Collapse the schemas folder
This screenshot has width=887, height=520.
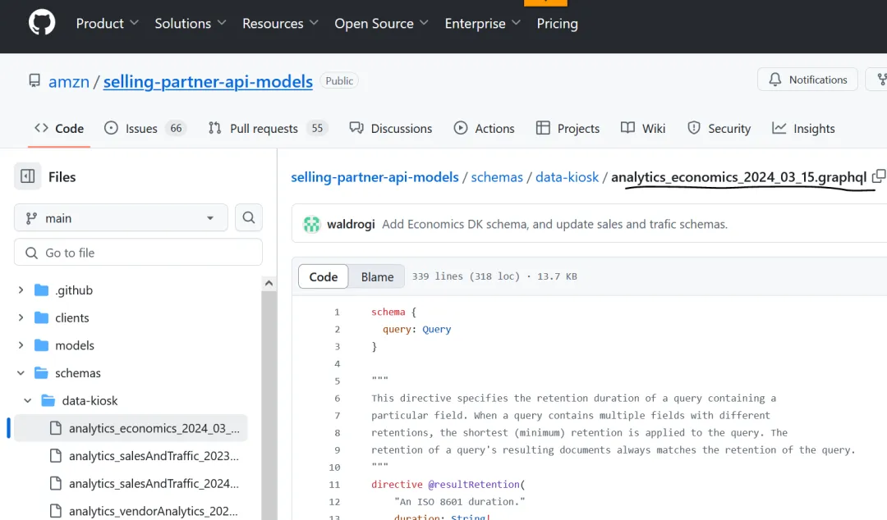21,373
